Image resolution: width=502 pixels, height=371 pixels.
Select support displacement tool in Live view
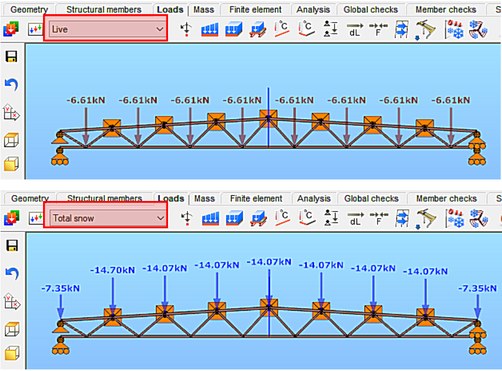tap(331, 28)
